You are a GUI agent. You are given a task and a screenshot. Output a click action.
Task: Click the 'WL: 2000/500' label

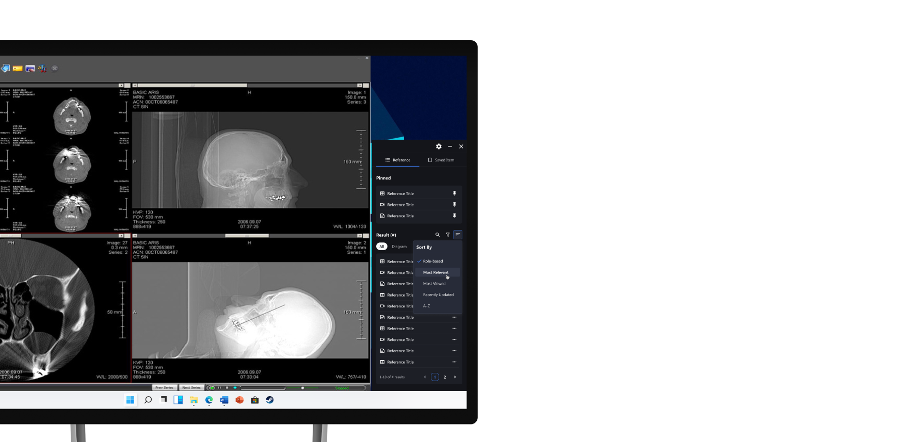(112, 377)
